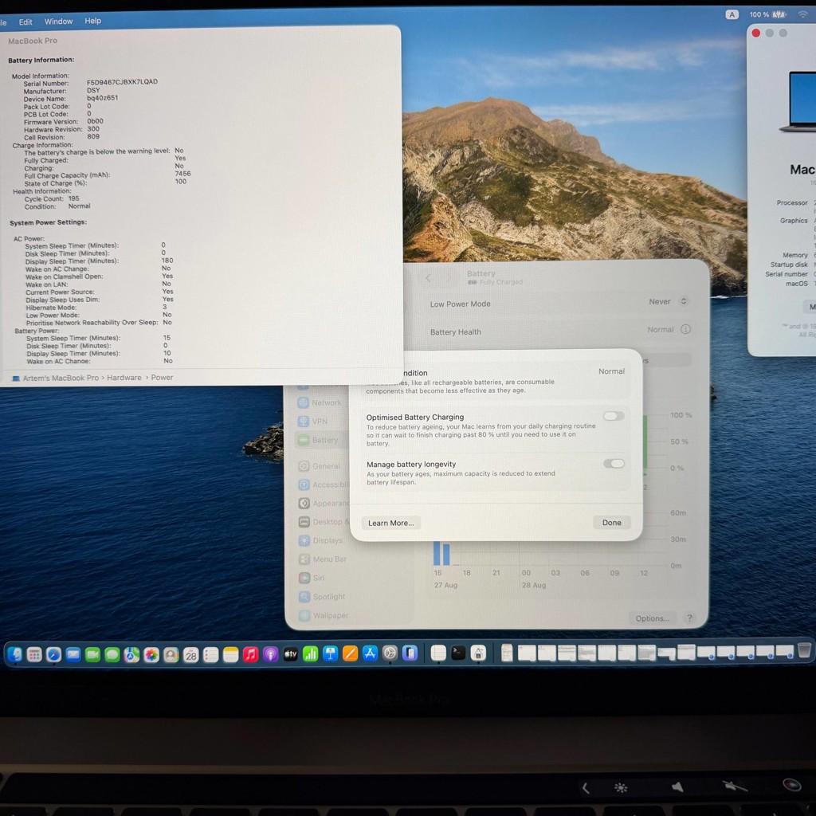Click the Done button
The width and height of the screenshot is (816, 816).
point(611,523)
